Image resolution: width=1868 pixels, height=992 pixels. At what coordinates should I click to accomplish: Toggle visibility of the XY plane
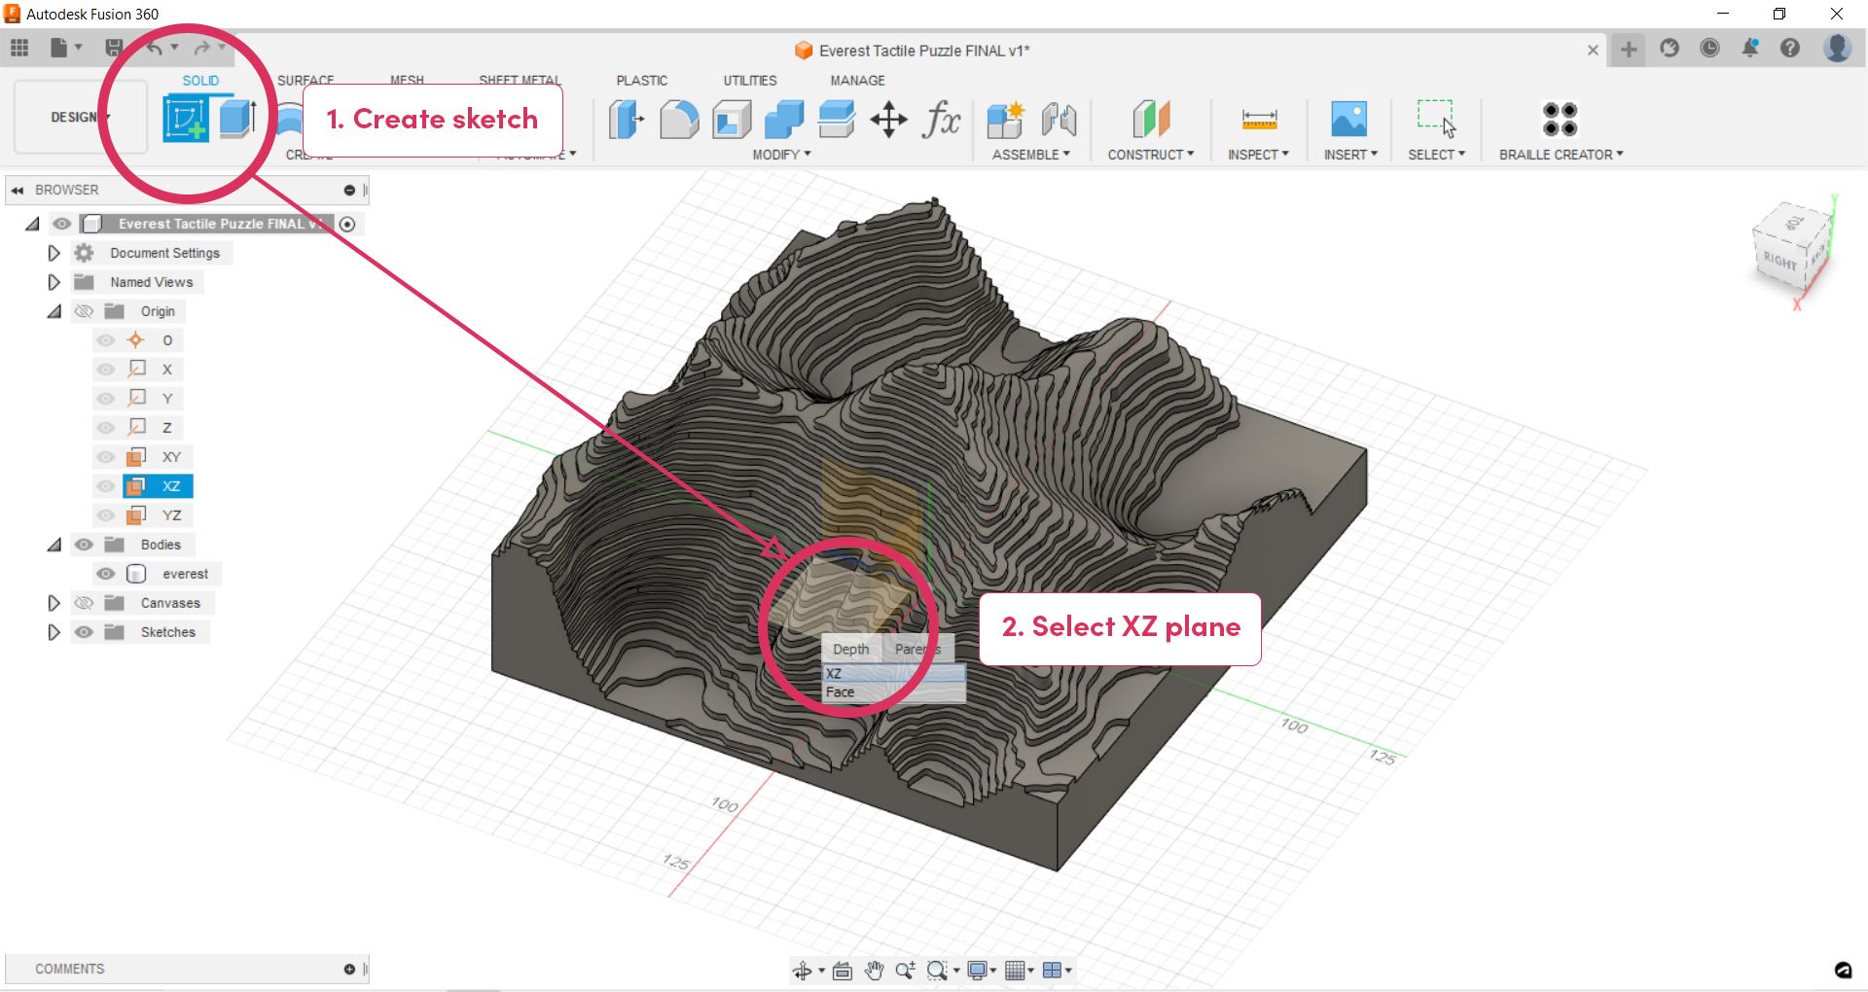point(106,457)
